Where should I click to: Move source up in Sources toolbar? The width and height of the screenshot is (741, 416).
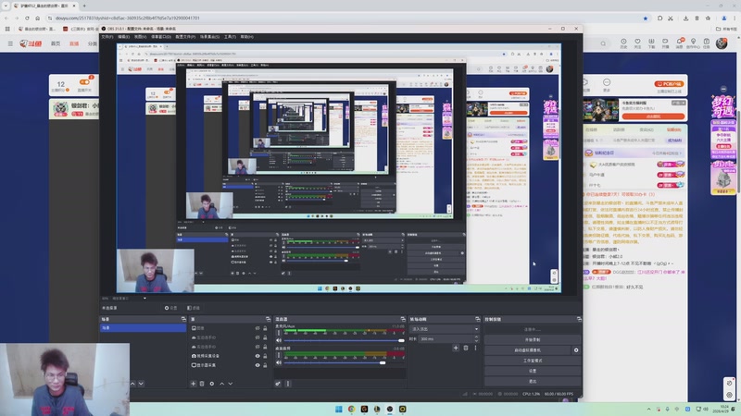point(221,384)
